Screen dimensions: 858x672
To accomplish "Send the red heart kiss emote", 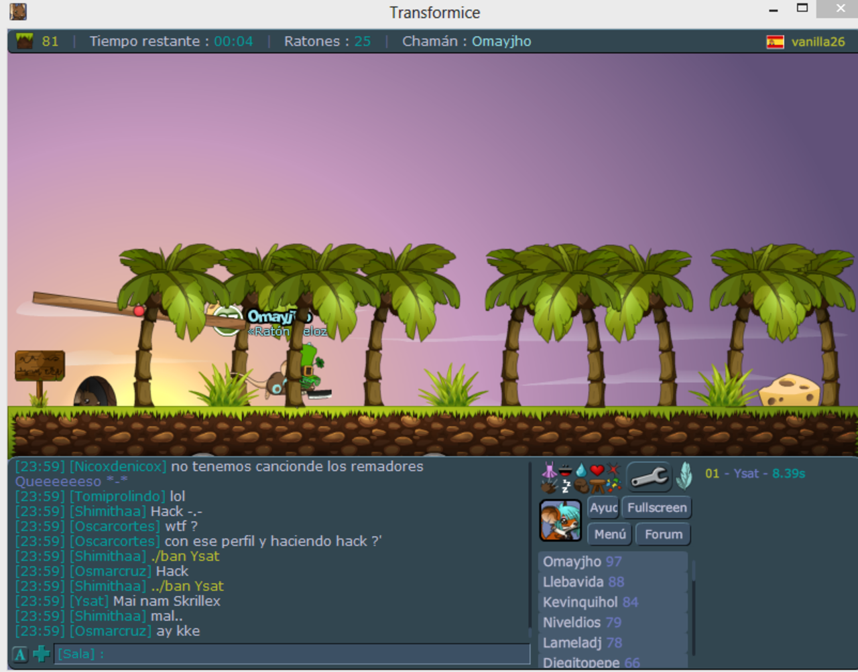I will [x=597, y=470].
